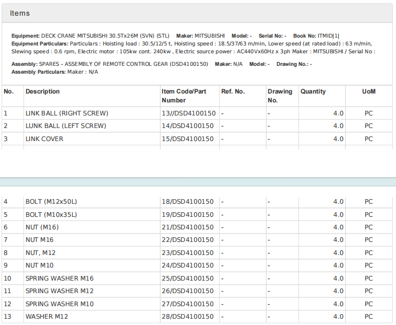Click the UoM column header
Image resolution: width=396 pixels, height=325 pixels.
[x=368, y=91]
